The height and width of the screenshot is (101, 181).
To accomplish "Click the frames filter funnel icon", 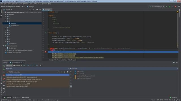I will pyautogui.click(x=68, y=72).
